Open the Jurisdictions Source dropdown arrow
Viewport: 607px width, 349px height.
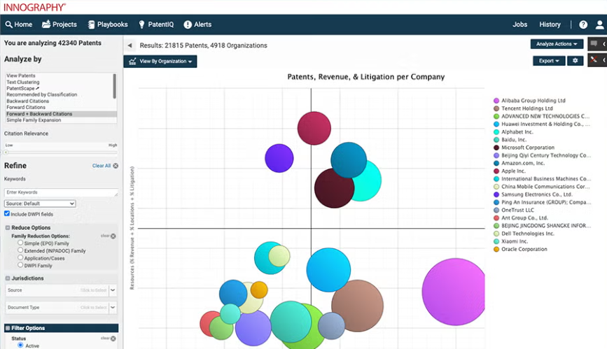113,290
